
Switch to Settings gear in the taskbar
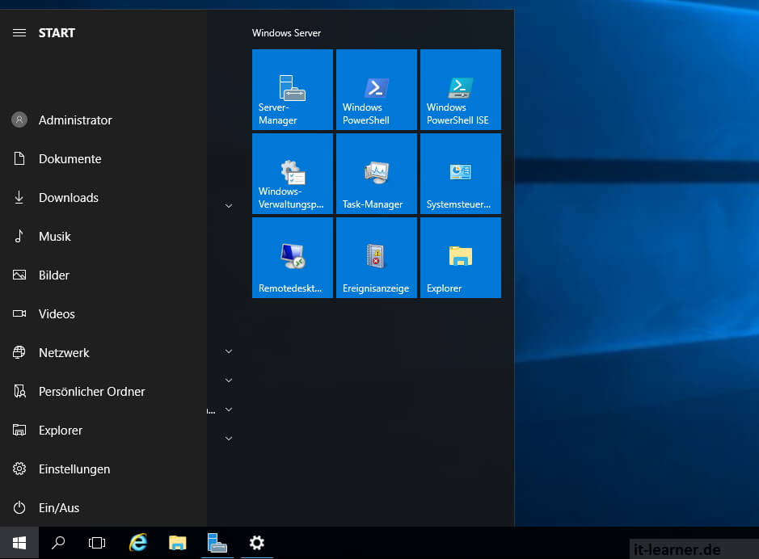257,543
